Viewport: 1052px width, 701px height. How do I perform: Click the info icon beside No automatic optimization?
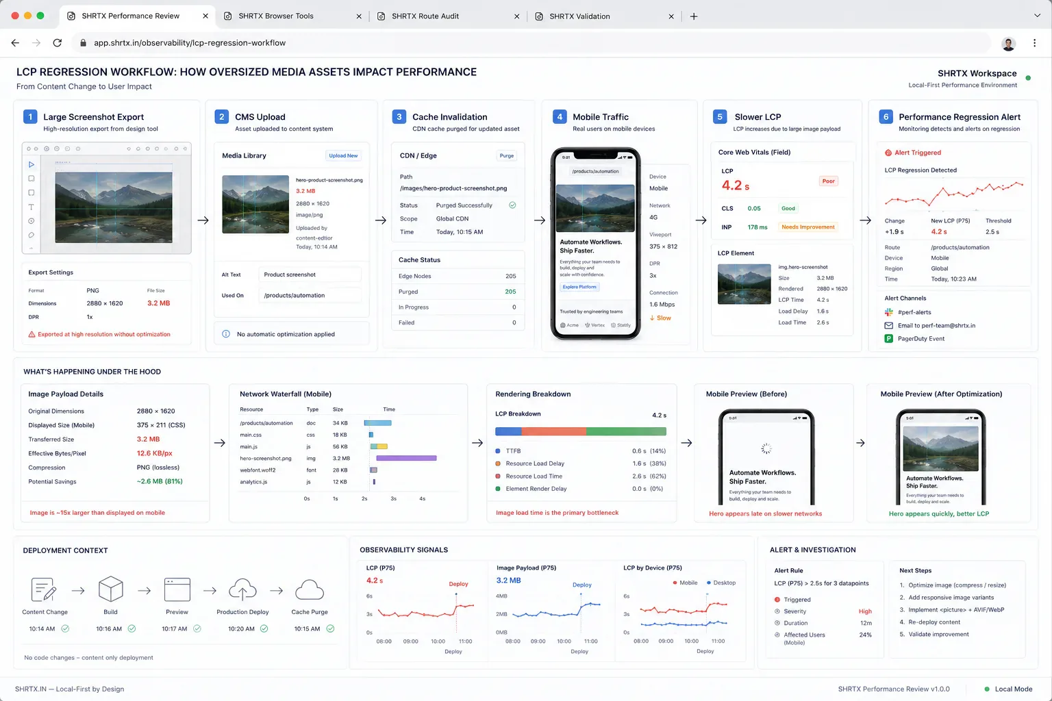click(x=226, y=334)
